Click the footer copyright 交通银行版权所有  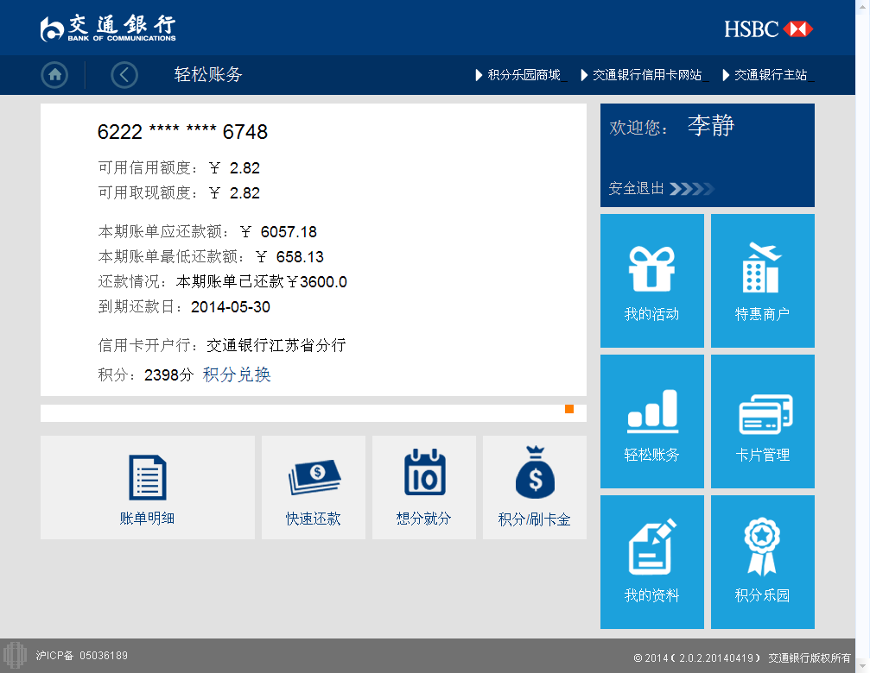[x=809, y=657]
